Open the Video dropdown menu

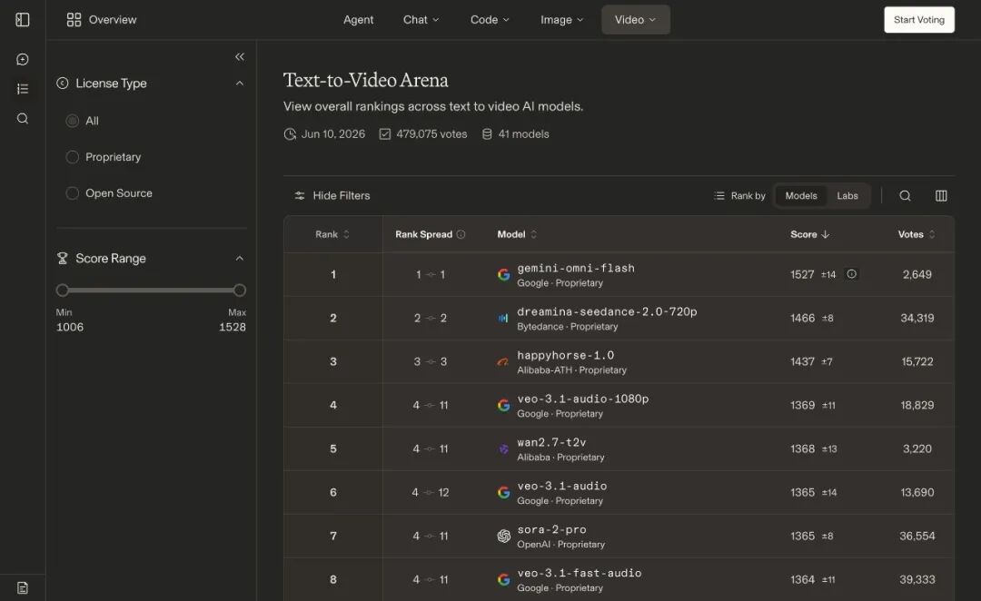point(636,20)
